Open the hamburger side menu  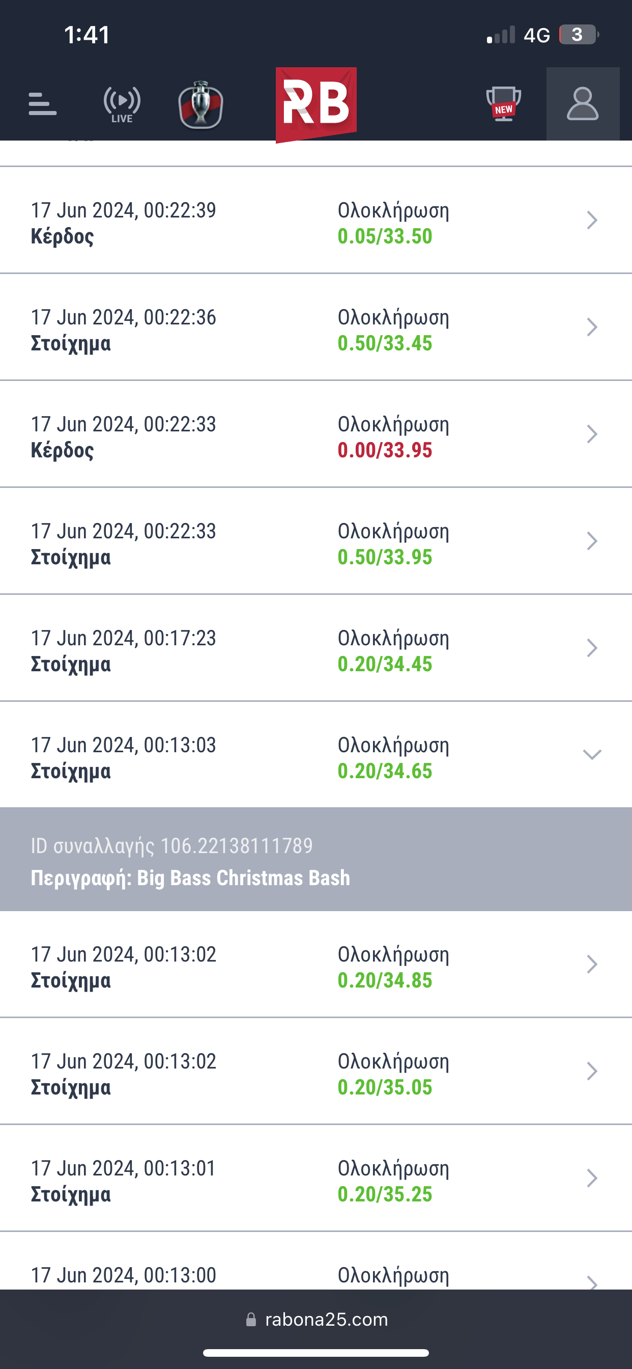pyautogui.click(x=42, y=103)
